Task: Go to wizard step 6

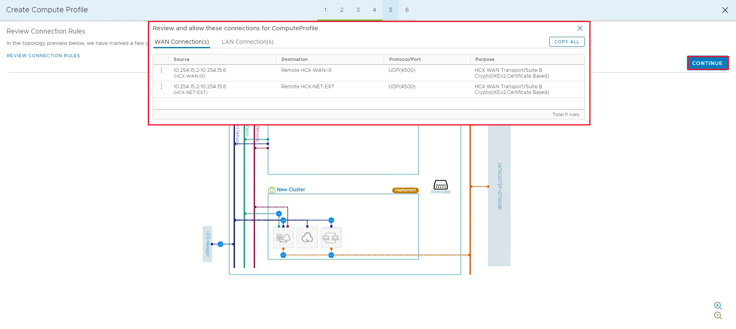Action: (407, 10)
